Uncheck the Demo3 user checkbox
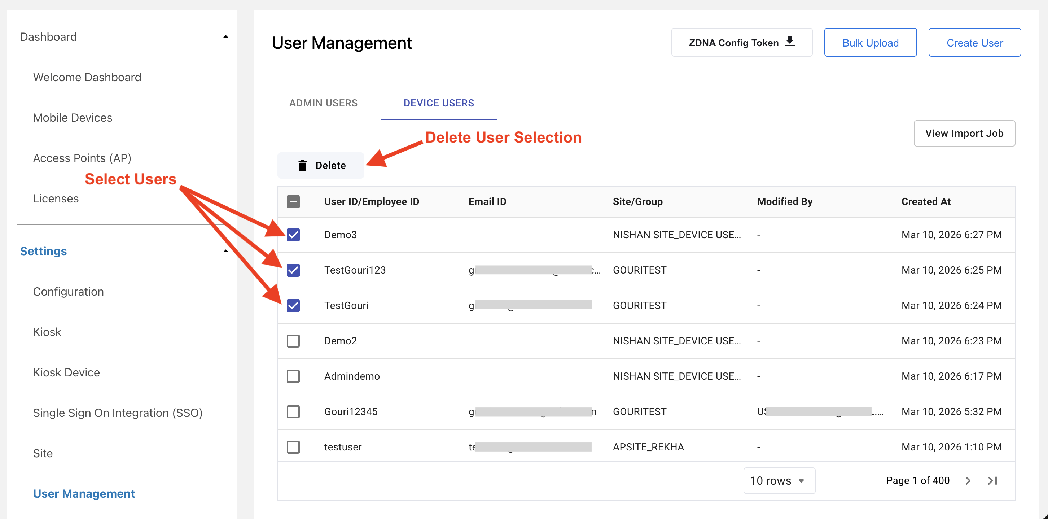The image size is (1048, 519). (293, 235)
